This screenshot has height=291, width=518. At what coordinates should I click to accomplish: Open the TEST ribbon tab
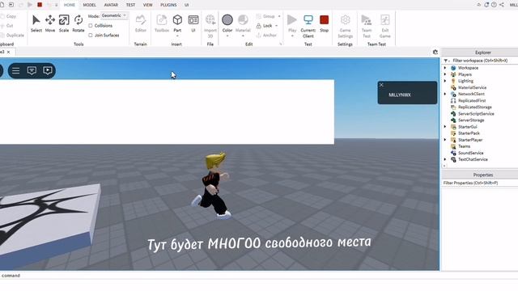point(130,5)
